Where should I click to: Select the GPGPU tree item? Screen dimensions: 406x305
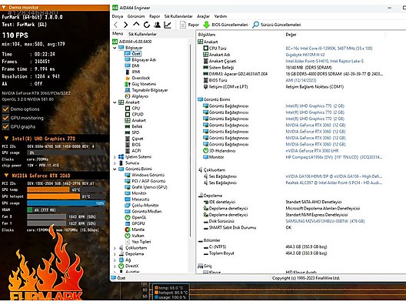(x=135, y=223)
